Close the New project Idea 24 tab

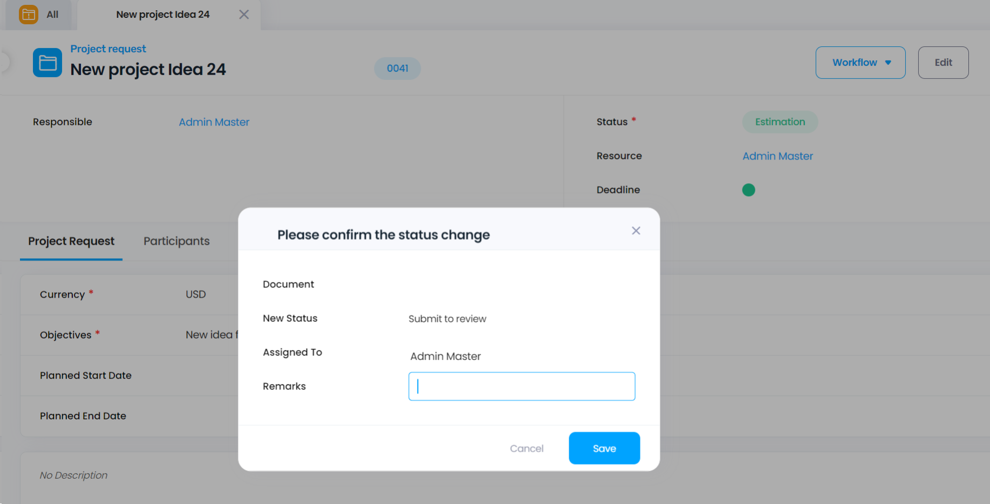coord(244,15)
